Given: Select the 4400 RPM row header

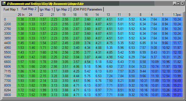Looking at the screenshot, I should coord(9,43).
